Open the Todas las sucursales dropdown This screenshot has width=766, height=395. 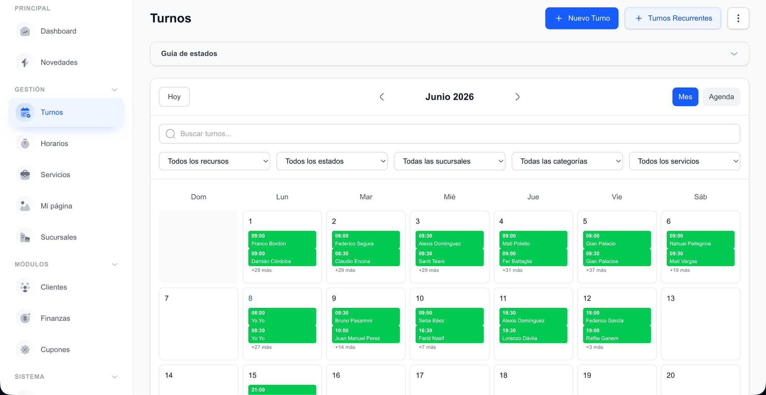tap(450, 161)
